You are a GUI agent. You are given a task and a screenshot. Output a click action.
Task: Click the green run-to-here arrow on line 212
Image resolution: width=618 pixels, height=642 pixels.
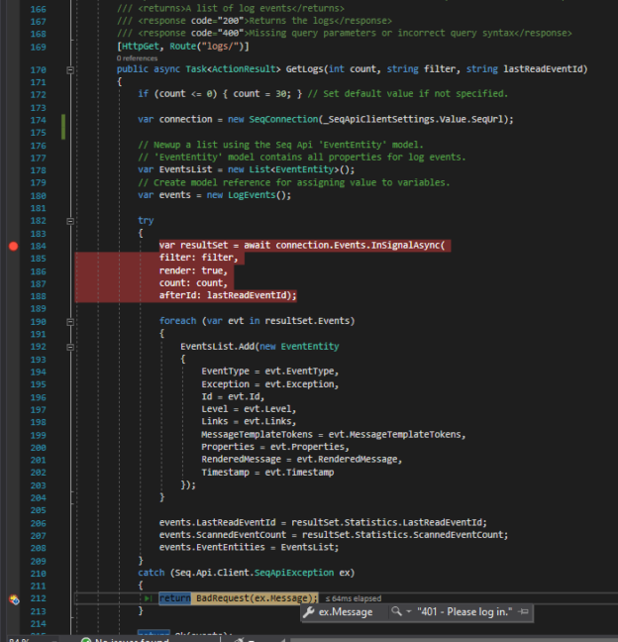coord(148,598)
